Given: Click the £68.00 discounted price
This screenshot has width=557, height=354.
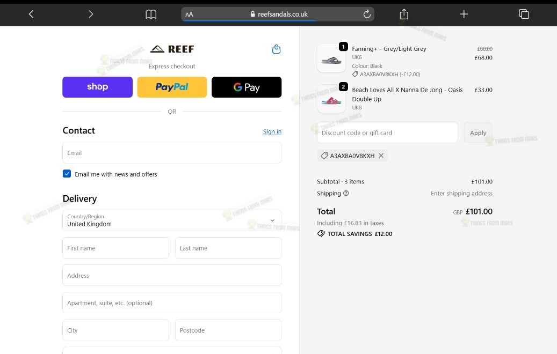Looking at the screenshot, I should [x=483, y=58].
